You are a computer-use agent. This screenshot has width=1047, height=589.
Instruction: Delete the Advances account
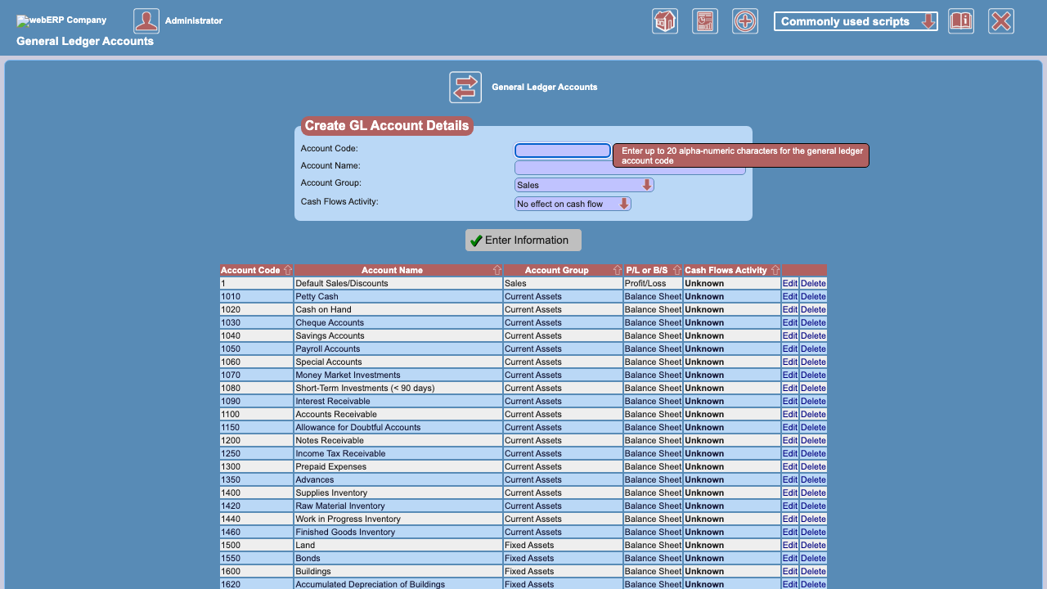[x=813, y=479]
